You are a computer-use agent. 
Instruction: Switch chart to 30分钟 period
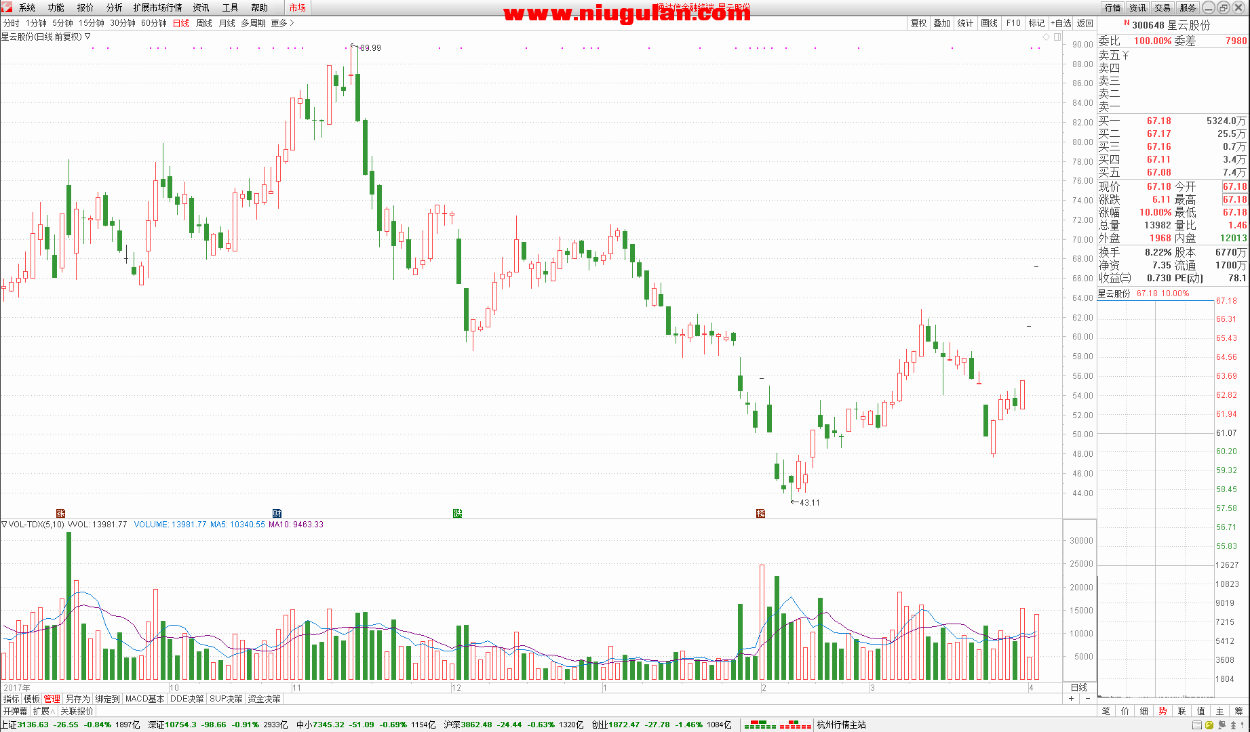[x=123, y=23]
